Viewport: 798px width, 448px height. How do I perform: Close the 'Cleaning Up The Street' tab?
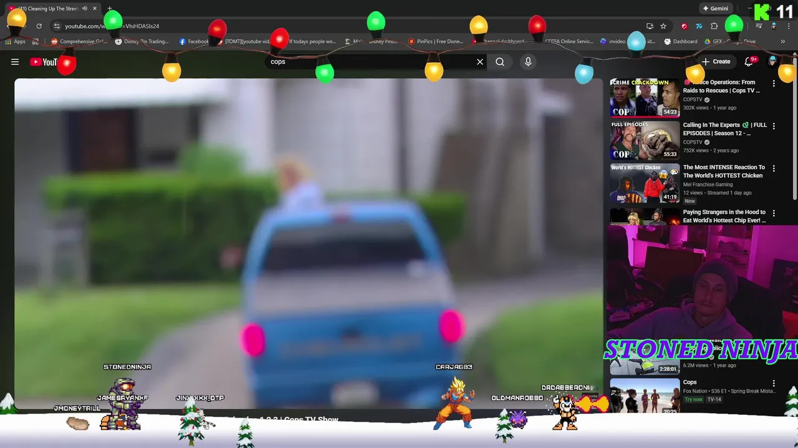coord(95,9)
